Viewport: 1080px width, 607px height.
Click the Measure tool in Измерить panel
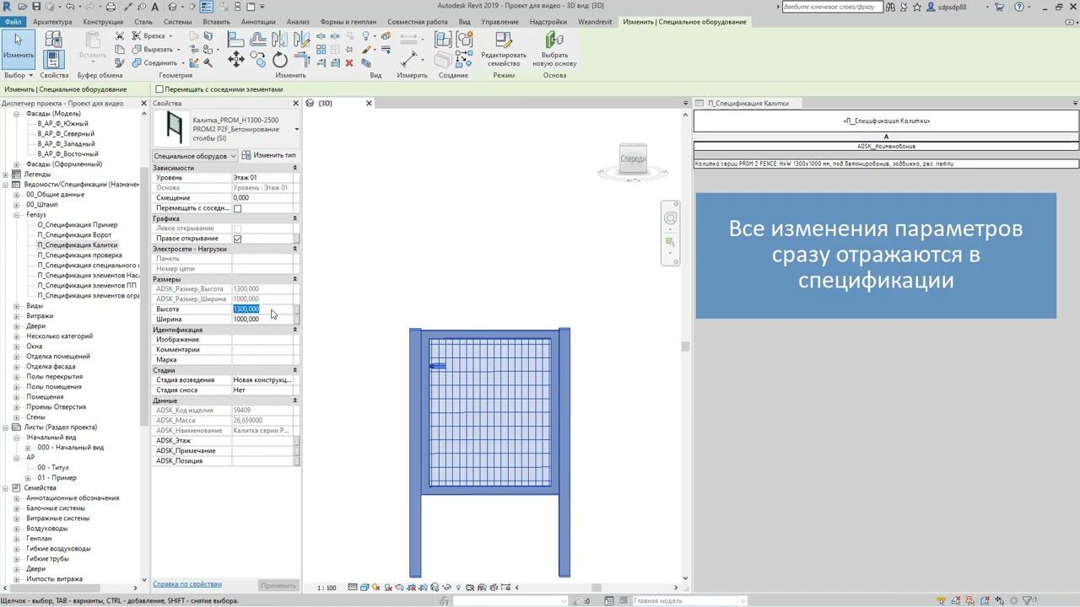coord(410,59)
